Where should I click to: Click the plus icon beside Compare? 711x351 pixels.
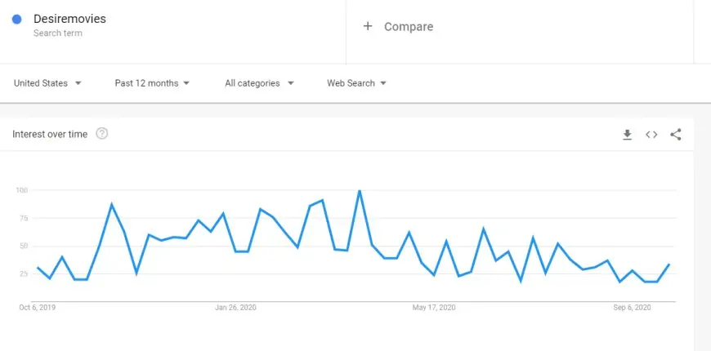click(368, 26)
